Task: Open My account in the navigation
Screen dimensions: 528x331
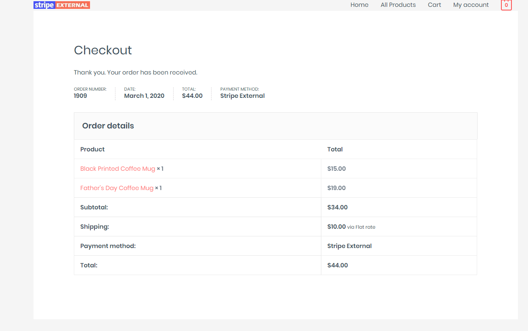Action: [471, 5]
